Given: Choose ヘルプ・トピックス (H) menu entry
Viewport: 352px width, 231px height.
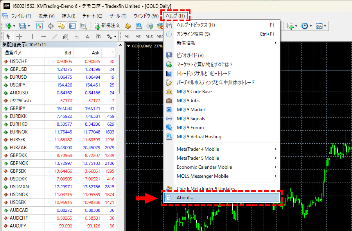Looking at the screenshot, I should point(222,25).
